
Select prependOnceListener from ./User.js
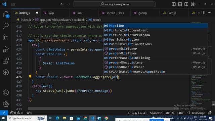click(156, 63)
